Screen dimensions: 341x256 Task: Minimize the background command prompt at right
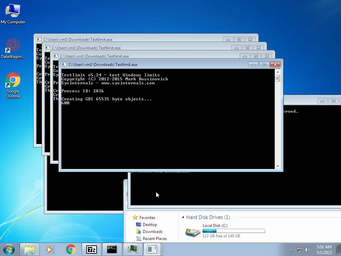(x=322, y=101)
